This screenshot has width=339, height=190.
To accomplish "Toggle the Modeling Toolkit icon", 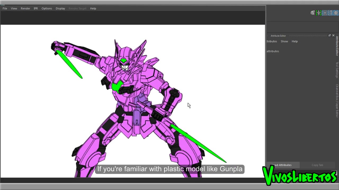I will coord(313,13).
